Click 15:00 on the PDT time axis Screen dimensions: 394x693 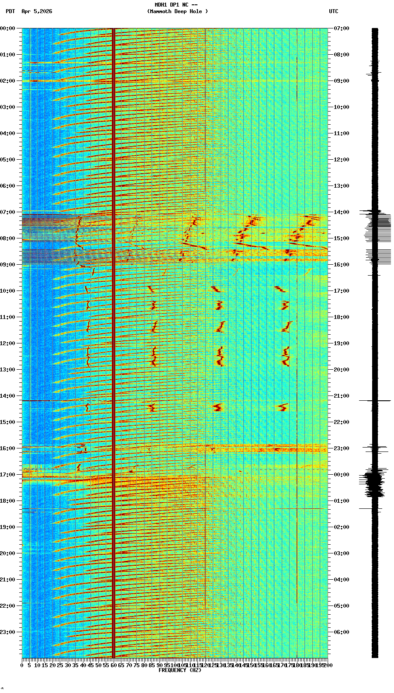pos(7,422)
